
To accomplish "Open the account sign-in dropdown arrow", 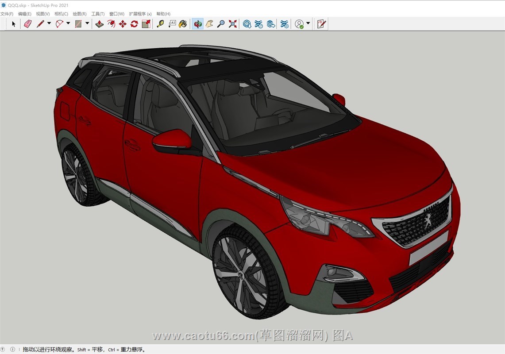I will point(308,23).
